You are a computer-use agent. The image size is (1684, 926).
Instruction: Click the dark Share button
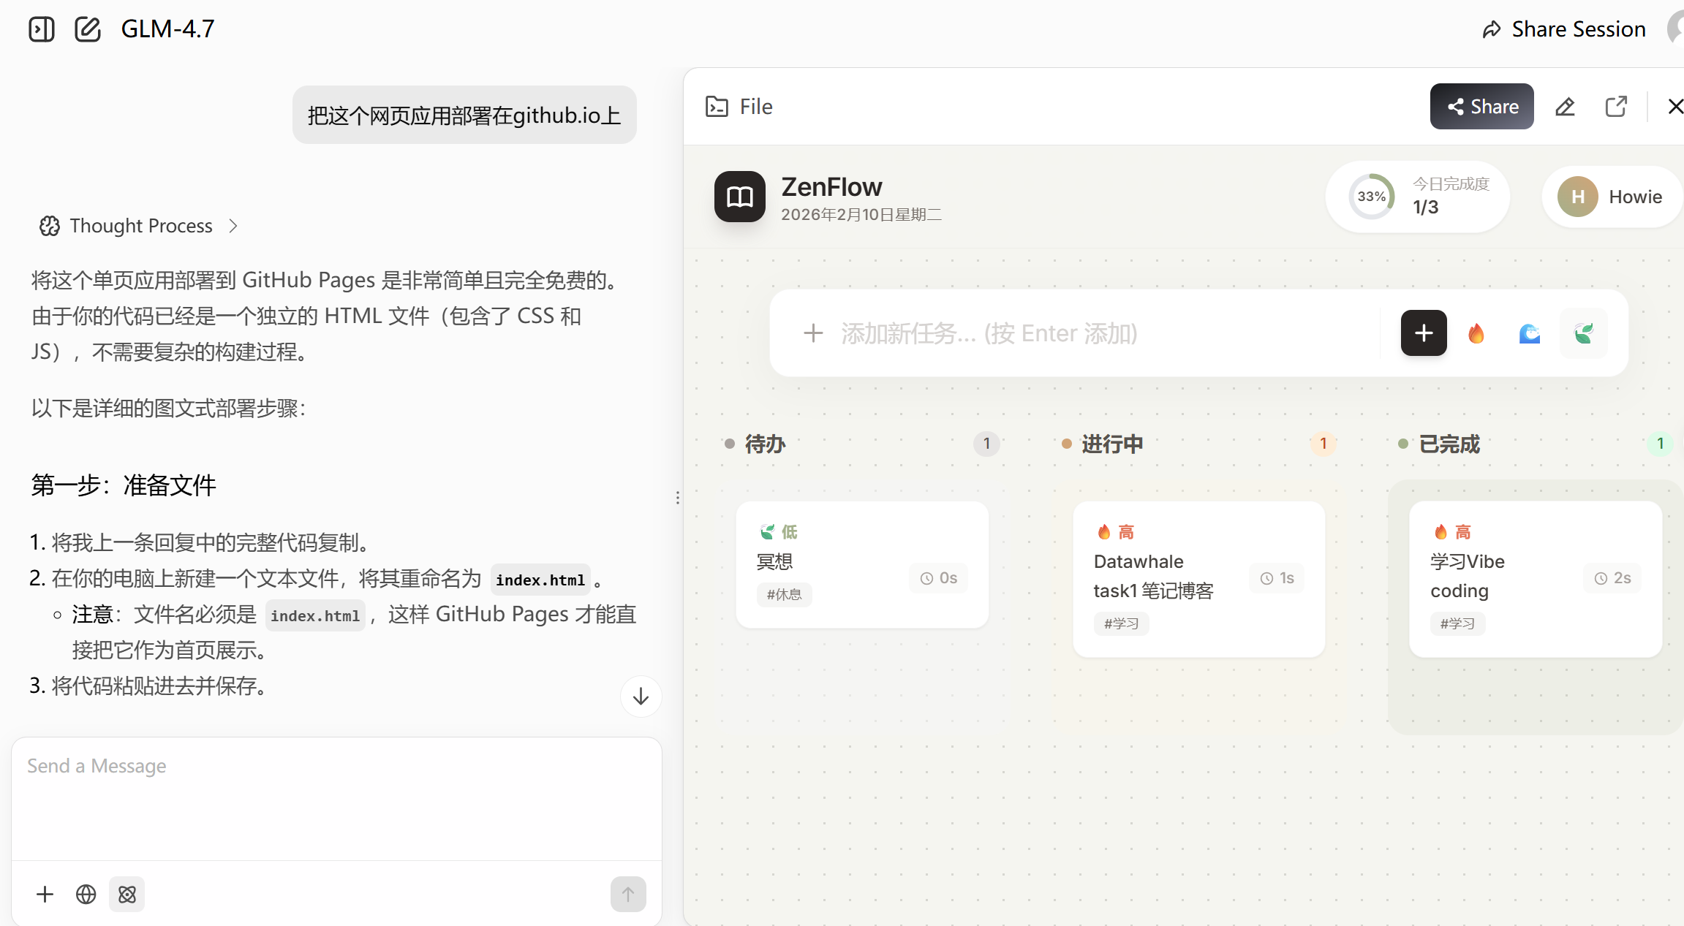click(x=1481, y=107)
